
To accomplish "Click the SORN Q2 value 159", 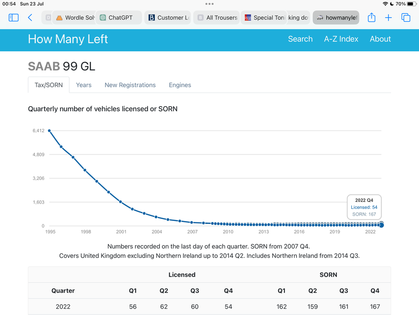I will [313, 307].
